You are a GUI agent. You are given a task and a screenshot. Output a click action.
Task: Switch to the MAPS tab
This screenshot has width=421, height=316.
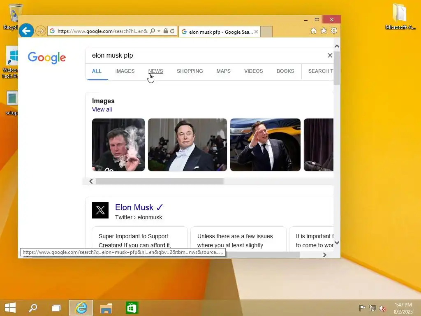point(223,71)
